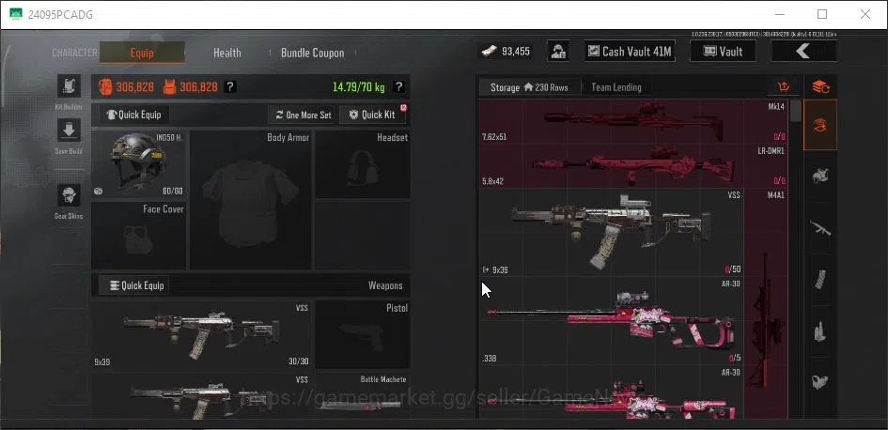Filter storage by ammo bullets category icon
The height and width of the screenshot is (430, 888).
820,331
